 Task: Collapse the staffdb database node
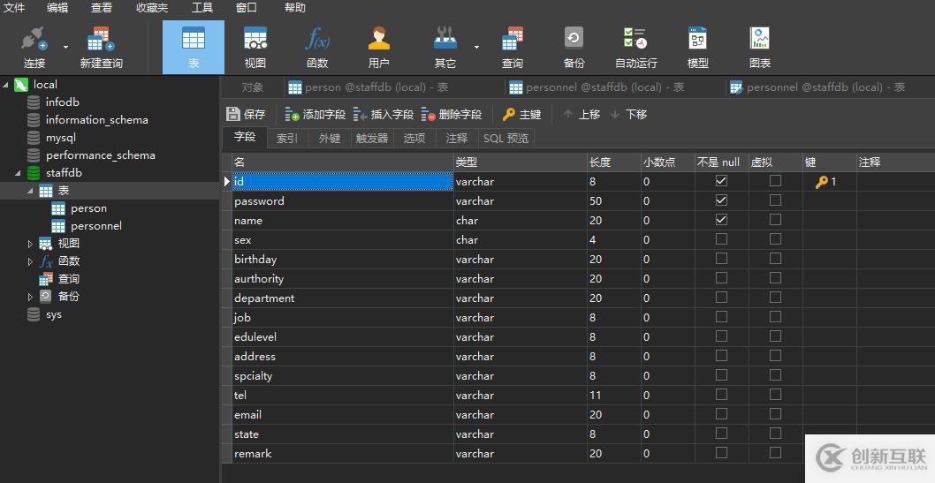coord(18,173)
